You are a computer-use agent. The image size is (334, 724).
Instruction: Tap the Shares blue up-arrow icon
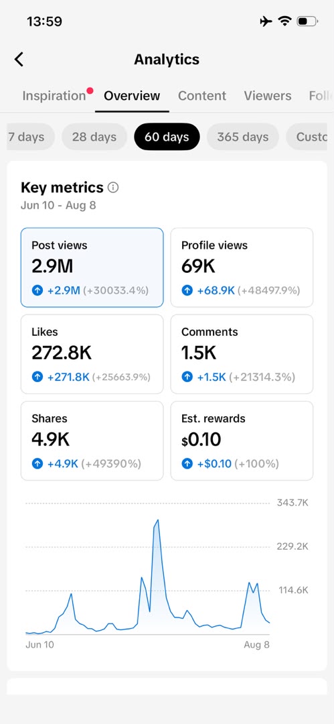click(37, 464)
